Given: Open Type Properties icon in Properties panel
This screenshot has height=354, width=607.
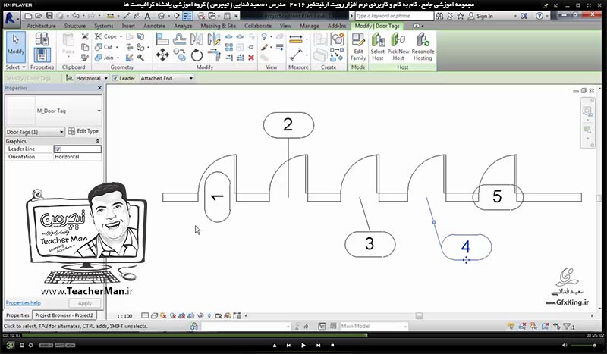Looking at the screenshot, I should click(42, 39).
